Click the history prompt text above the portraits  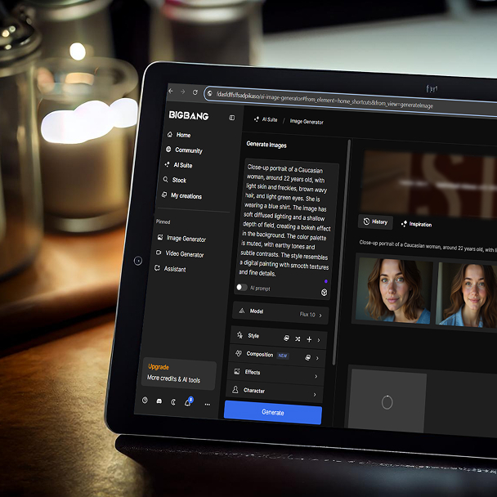(x=428, y=246)
